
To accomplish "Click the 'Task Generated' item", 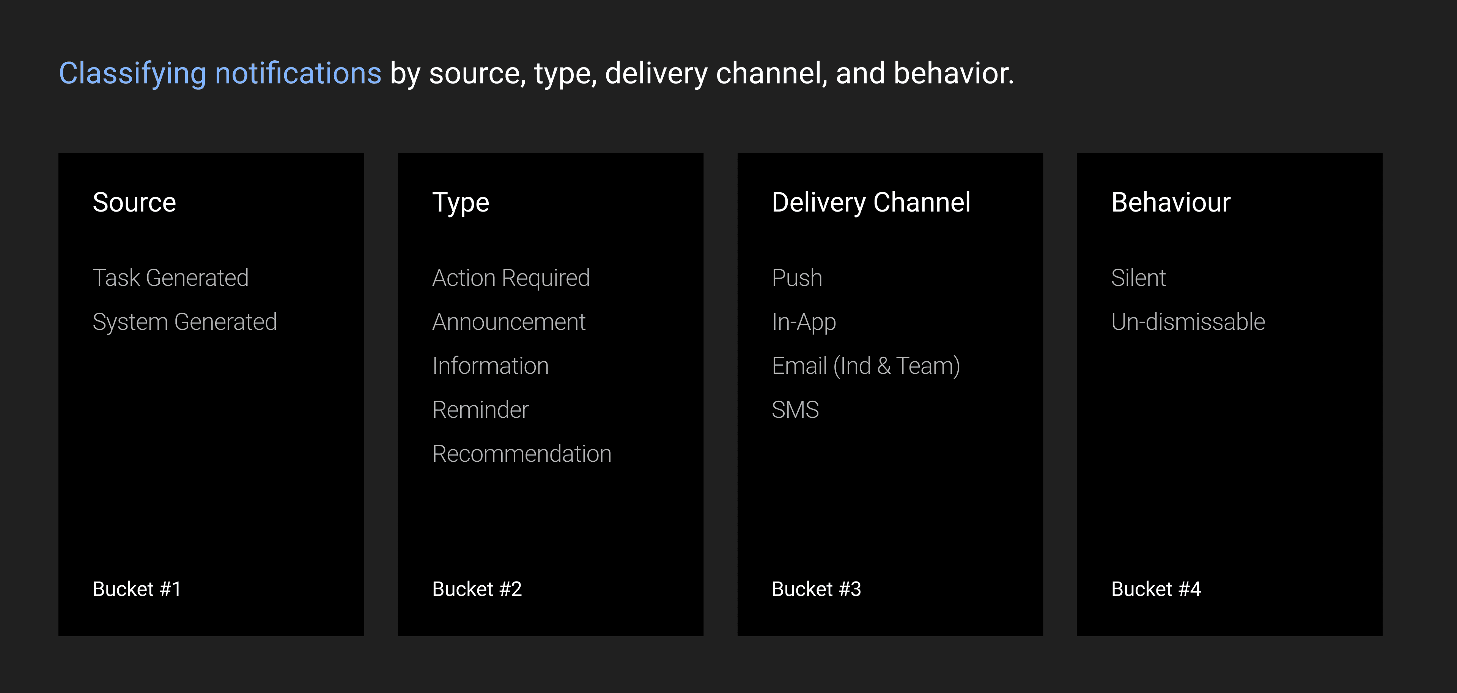I will click(x=170, y=278).
